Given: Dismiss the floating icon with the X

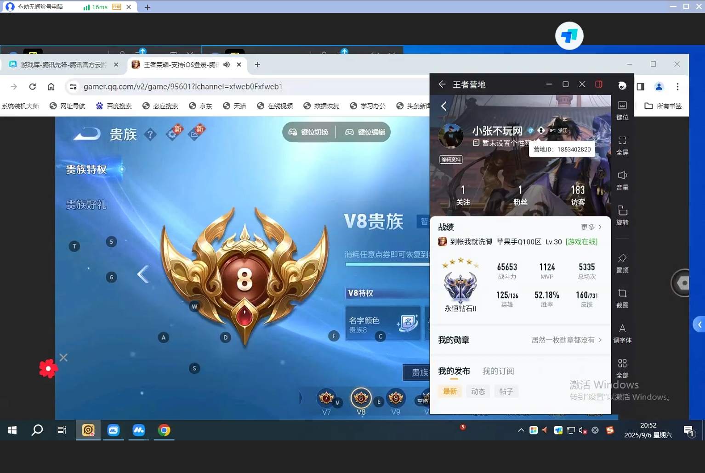Looking at the screenshot, I should click(63, 357).
